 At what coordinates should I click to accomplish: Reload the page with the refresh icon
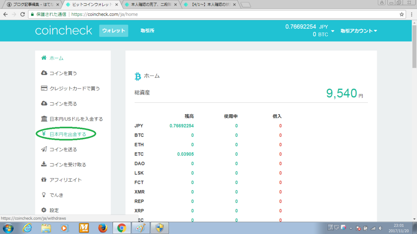23,14
